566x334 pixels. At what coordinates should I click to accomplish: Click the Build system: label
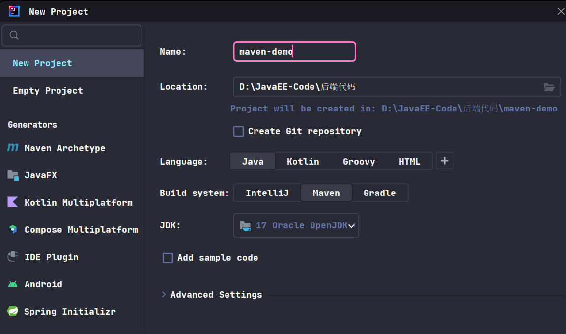[194, 193]
